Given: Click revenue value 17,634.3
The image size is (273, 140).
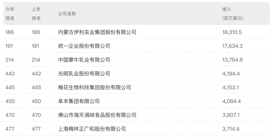Looking at the screenshot, I should (x=232, y=46).
